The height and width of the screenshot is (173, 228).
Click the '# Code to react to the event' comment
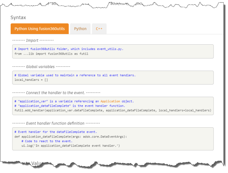(x=47, y=141)
